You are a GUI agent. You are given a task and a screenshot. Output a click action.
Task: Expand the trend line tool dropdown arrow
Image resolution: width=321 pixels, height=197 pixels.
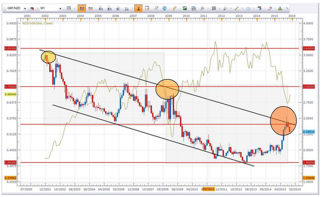242,9
